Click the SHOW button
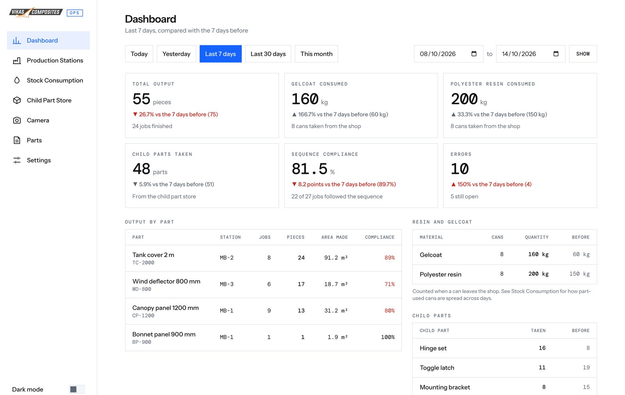The height and width of the screenshot is (395, 625). pyautogui.click(x=583, y=54)
